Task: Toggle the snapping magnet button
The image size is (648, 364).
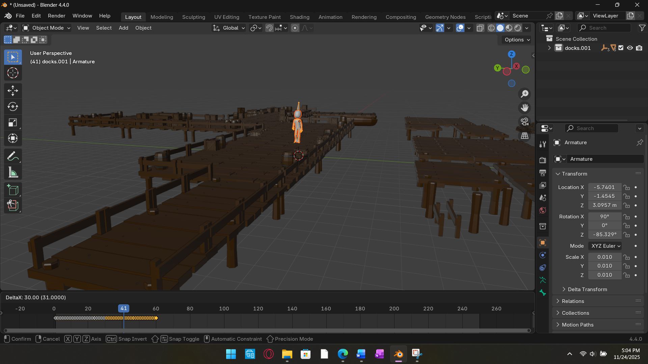Action: (269, 28)
